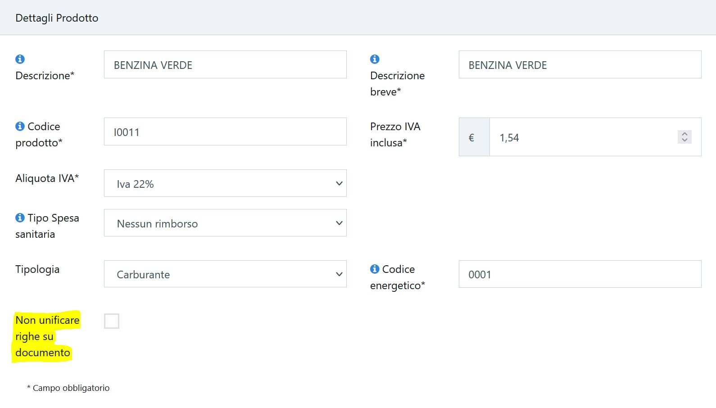Select the Codice energetico field 0001
The image size is (716, 408).
[x=580, y=274]
